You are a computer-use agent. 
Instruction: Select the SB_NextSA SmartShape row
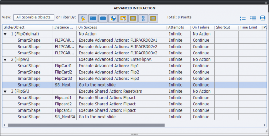[29, 117]
